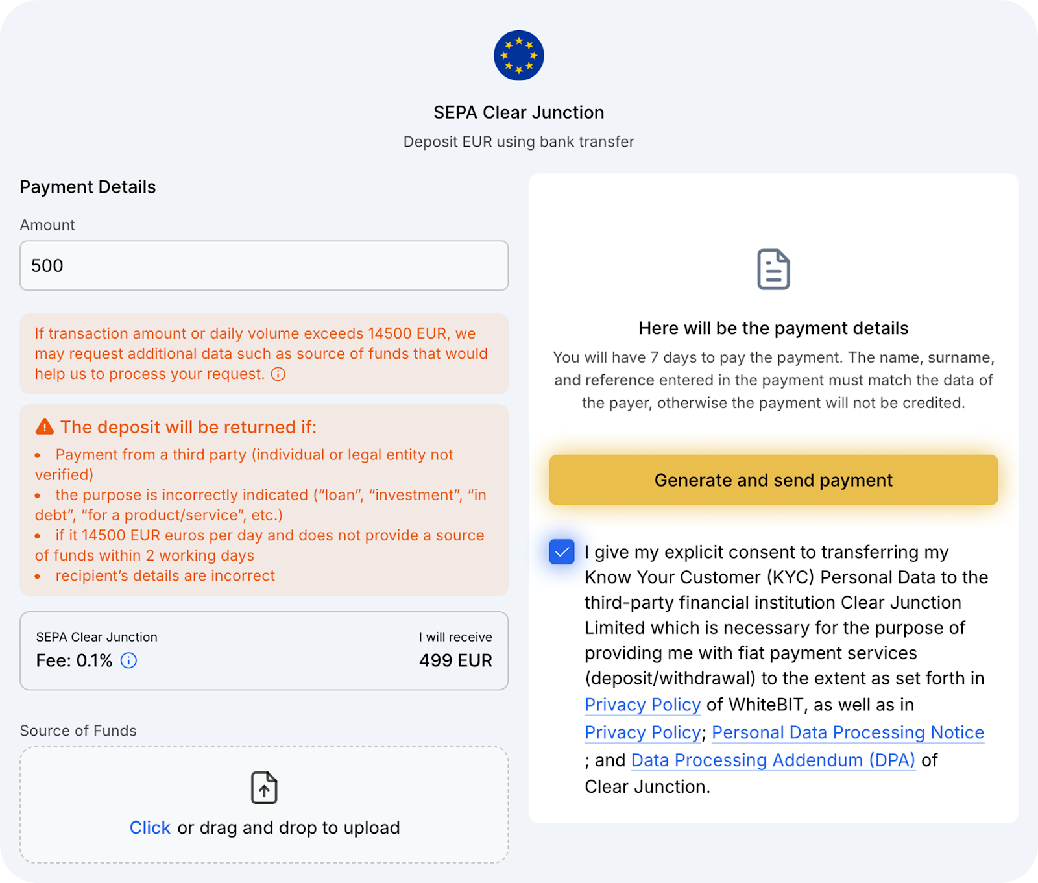Open the fee info tooltip icon
The width and height of the screenshot is (1038, 883).
click(x=129, y=660)
